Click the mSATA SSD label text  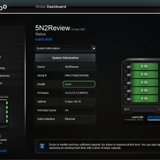tap(137, 117)
